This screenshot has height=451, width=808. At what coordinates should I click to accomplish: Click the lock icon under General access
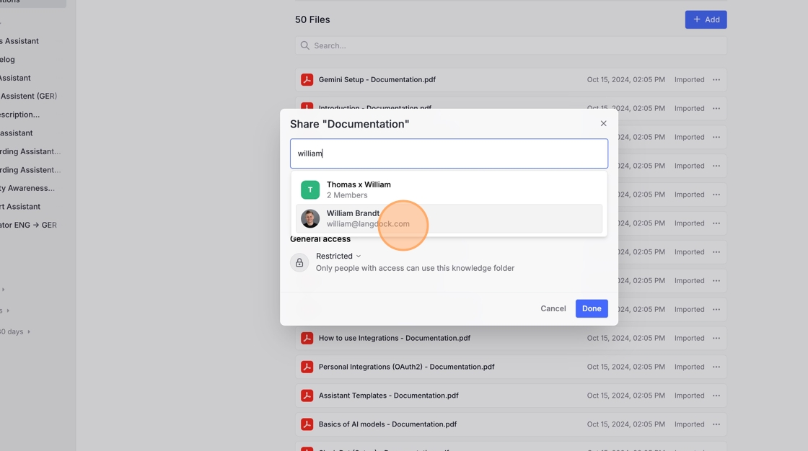(299, 263)
